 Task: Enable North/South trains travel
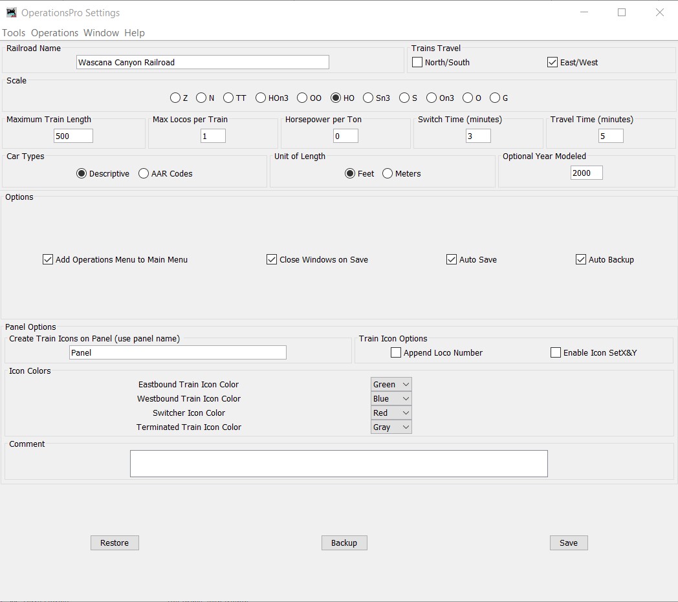point(417,62)
